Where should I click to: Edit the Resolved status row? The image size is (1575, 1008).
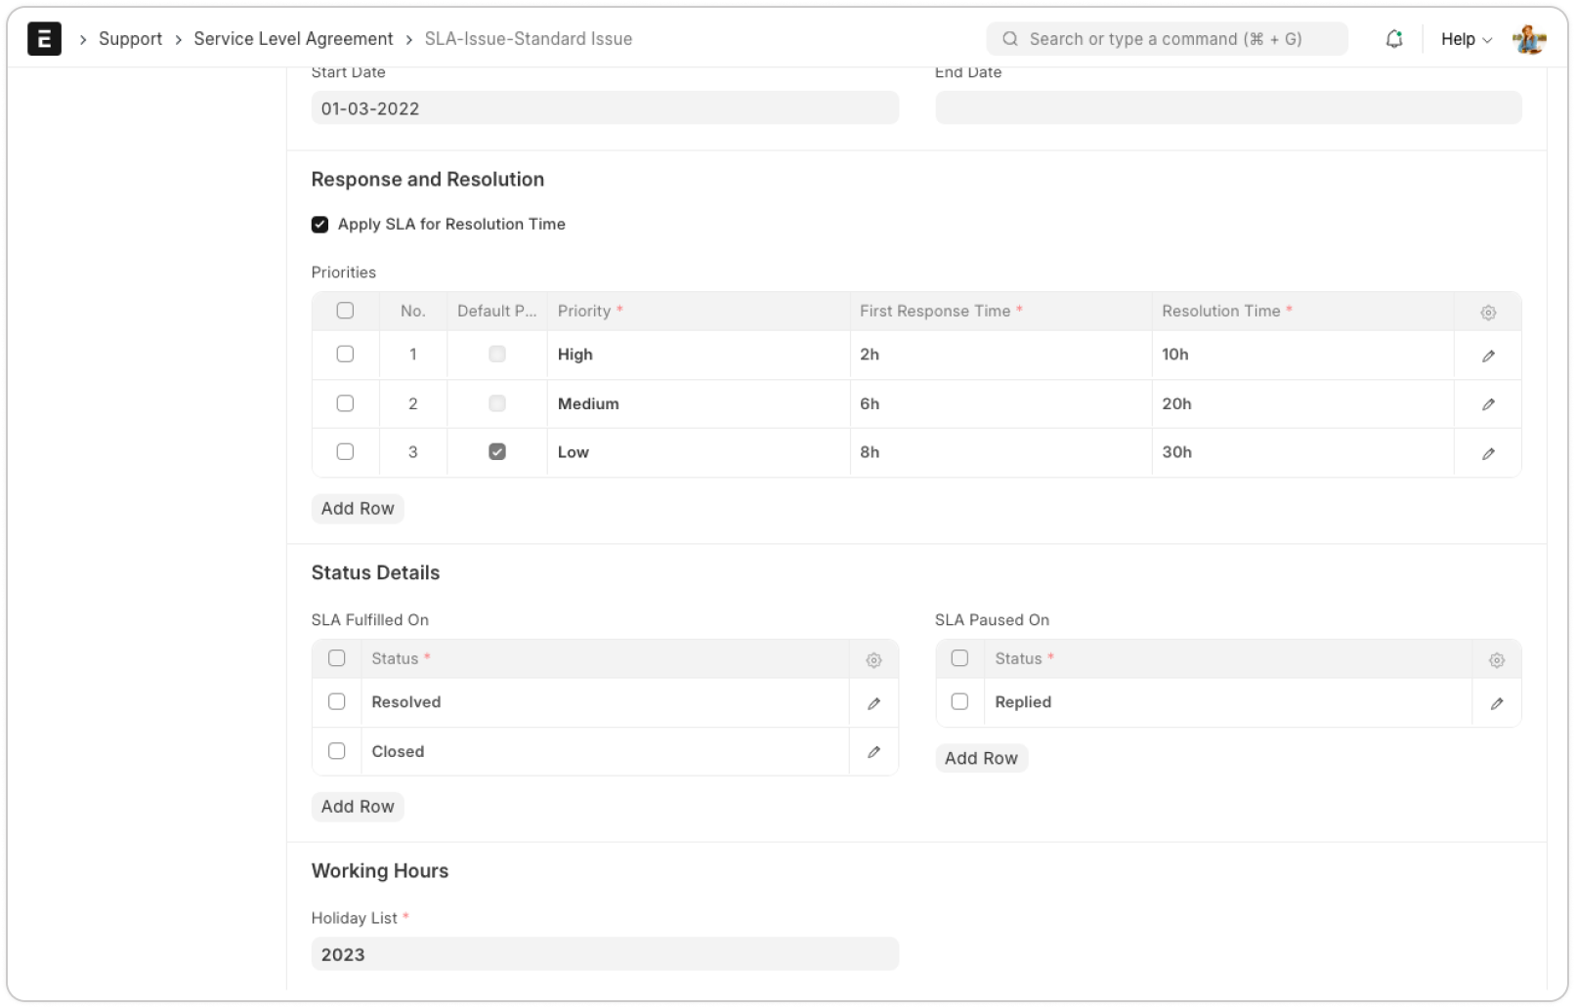[873, 703]
